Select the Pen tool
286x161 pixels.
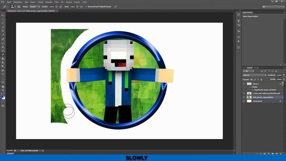coord(3,71)
